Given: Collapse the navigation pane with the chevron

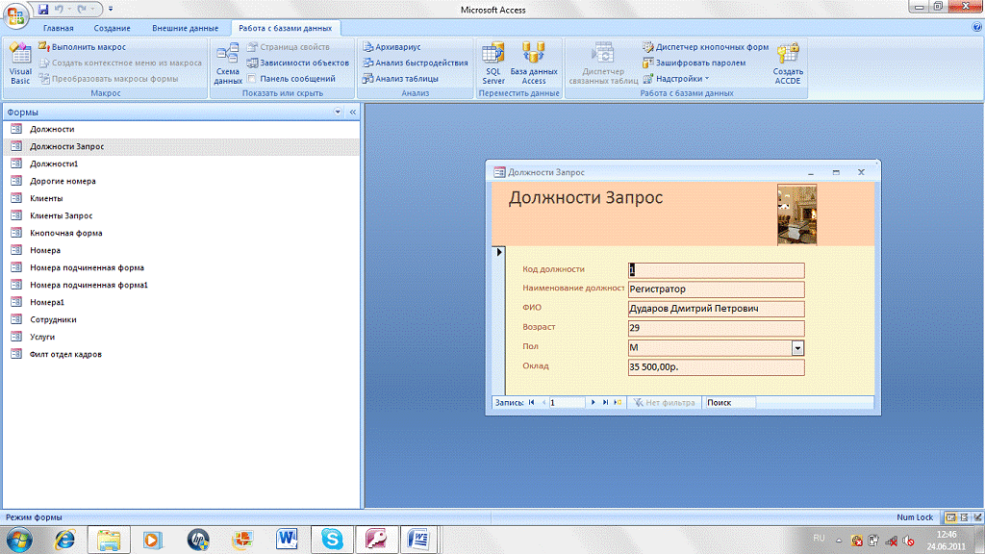Looking at the screenshot, I should point(352,112).
